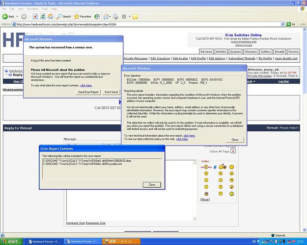This screenshot has width=307, height=245.
Task: Open the File menu
Action: (x=4, y=9)
